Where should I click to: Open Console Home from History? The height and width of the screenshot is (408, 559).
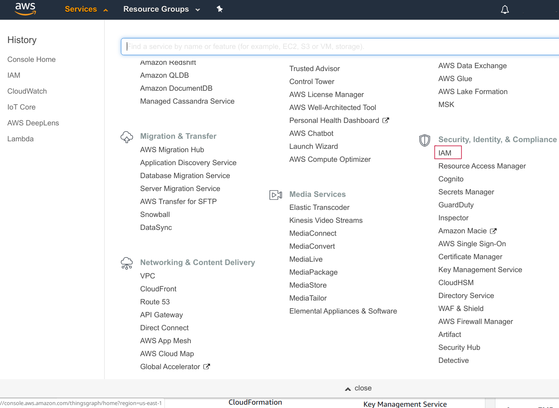(x=31, y=59)
